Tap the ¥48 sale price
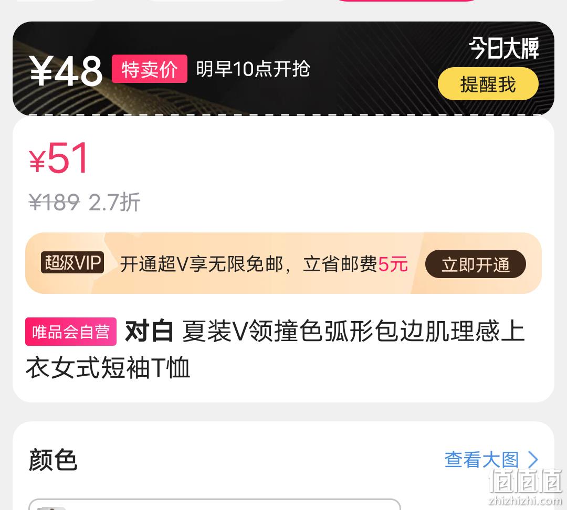The height and width of the screenshot is (510, 567). [66, 71]
